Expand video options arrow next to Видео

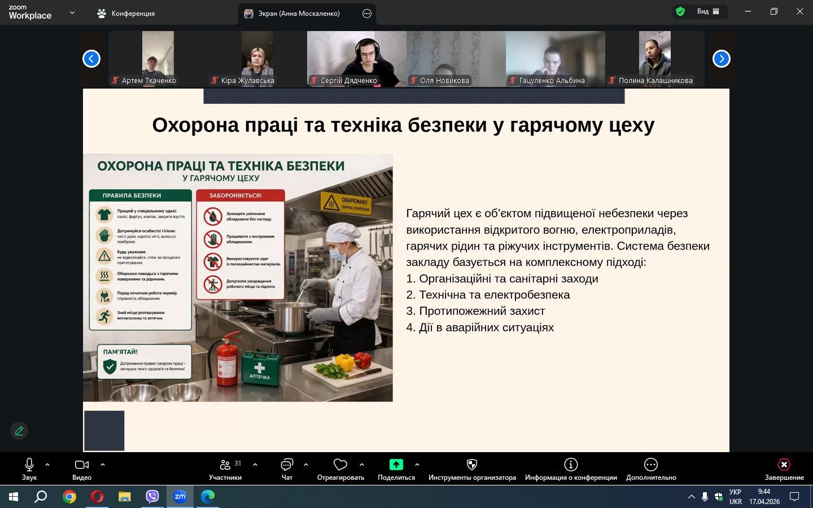(103, 465)
